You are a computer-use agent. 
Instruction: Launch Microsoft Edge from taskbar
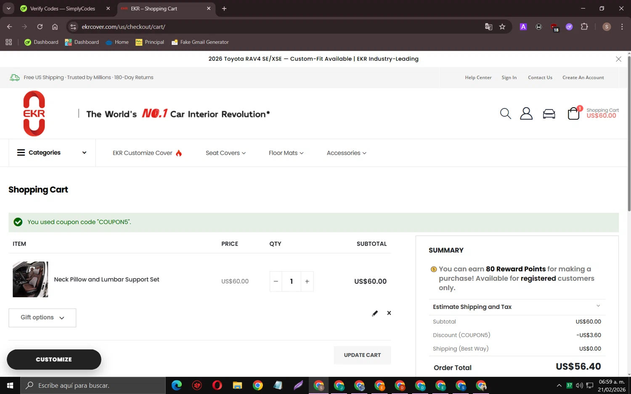(x=177, y=385)
